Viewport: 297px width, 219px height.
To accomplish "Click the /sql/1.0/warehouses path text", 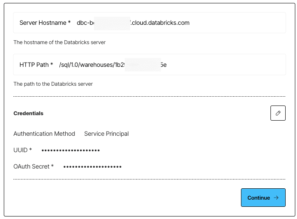I will click(x=87, y=65).
